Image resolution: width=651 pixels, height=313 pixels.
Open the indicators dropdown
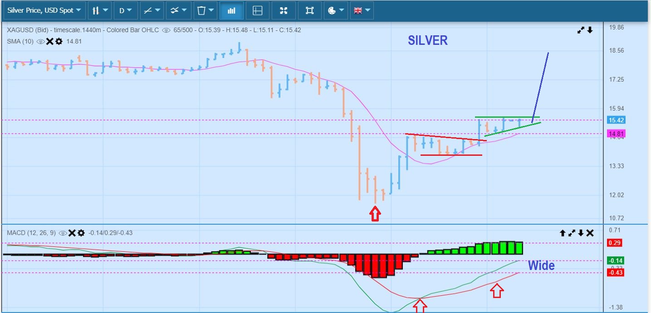click(x=178, y=10)
